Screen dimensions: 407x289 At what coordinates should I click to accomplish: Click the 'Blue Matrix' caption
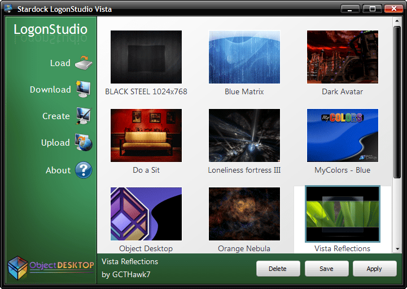pyautogui.click(x=244, y=91)
